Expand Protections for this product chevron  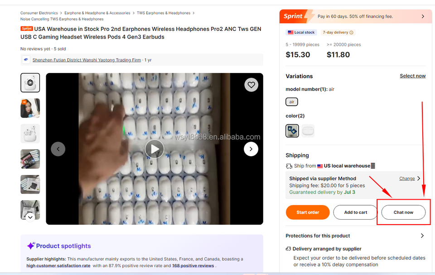click(422, 236)
